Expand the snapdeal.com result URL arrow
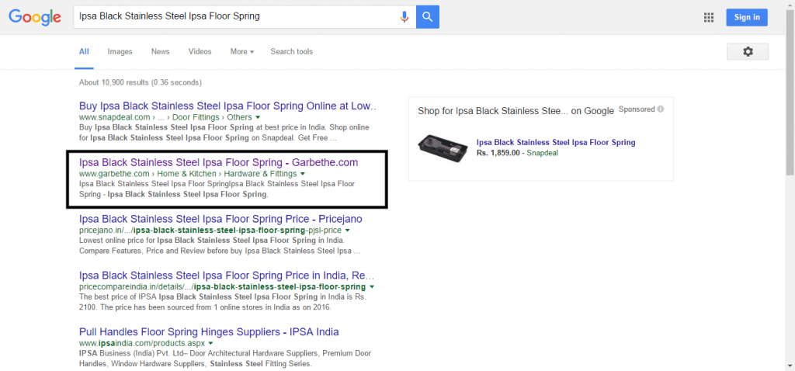Screen dimensions: 795x371 (258, 117)
